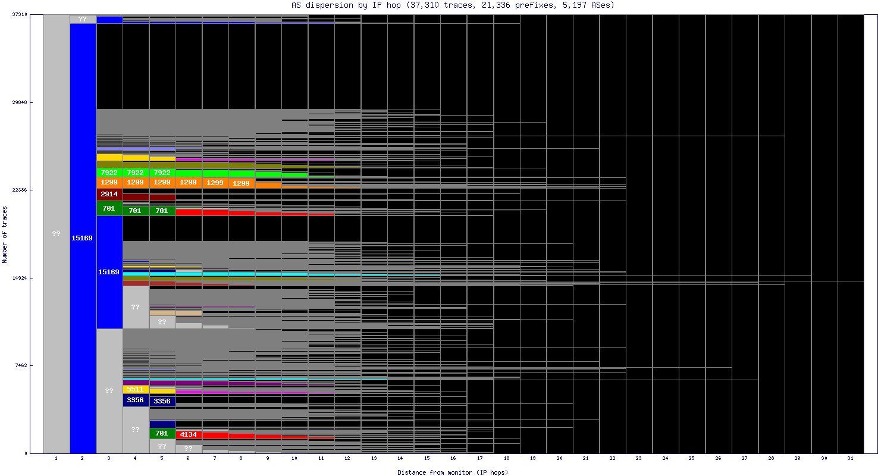The width and height of the screenshot is (878, 476).
Task: Click the 37310 tick label on y-axis
Action: pyautogui.click(x=20, y=14)
